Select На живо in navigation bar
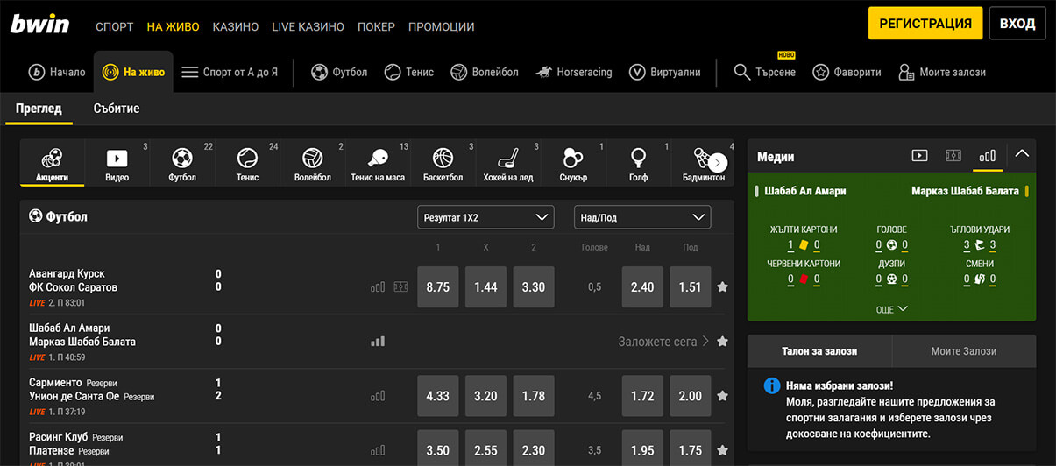Image resolution: width=1056 pixels, height=466 pixels. (133, 72)
